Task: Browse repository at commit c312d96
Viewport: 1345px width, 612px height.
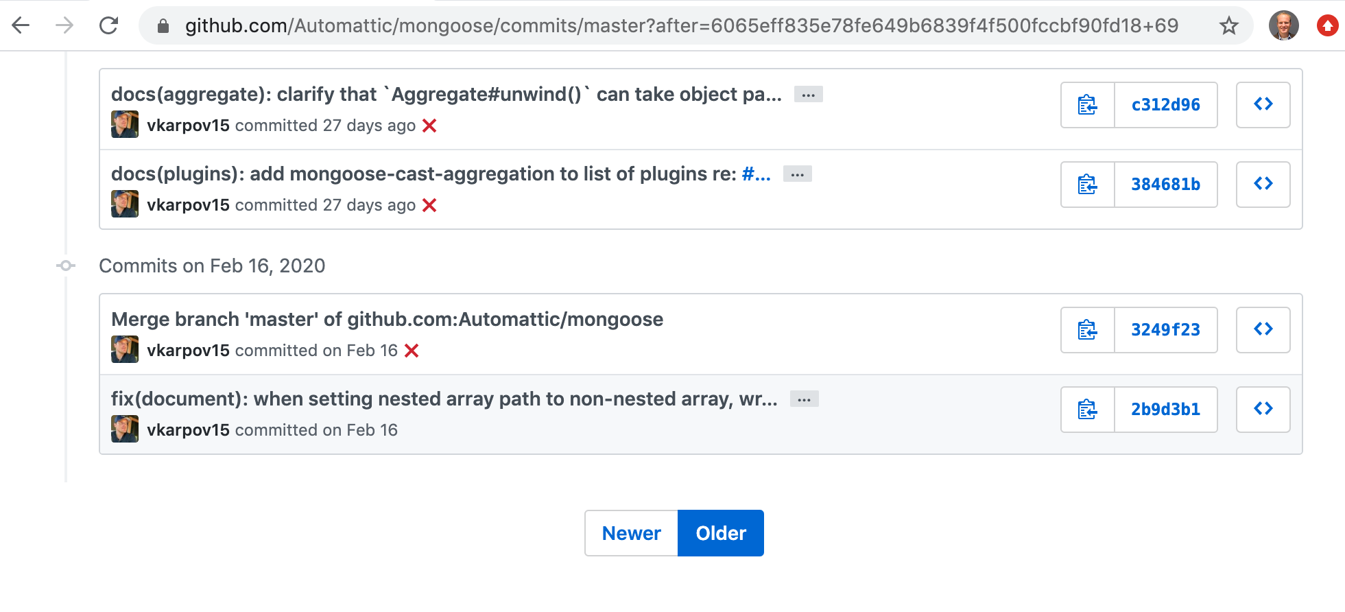Action: [1263, 105]
